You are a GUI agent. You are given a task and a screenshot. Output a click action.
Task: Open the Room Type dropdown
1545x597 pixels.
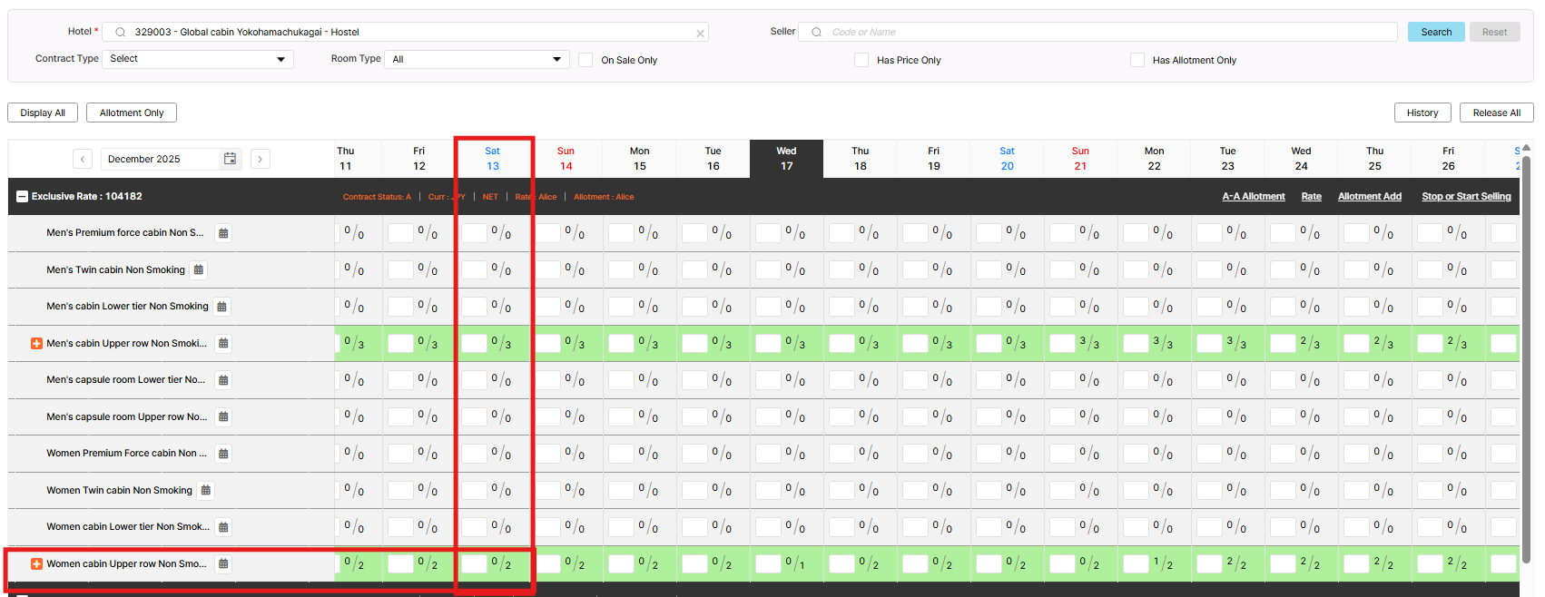pyautogui.click(x=477, y=59)
